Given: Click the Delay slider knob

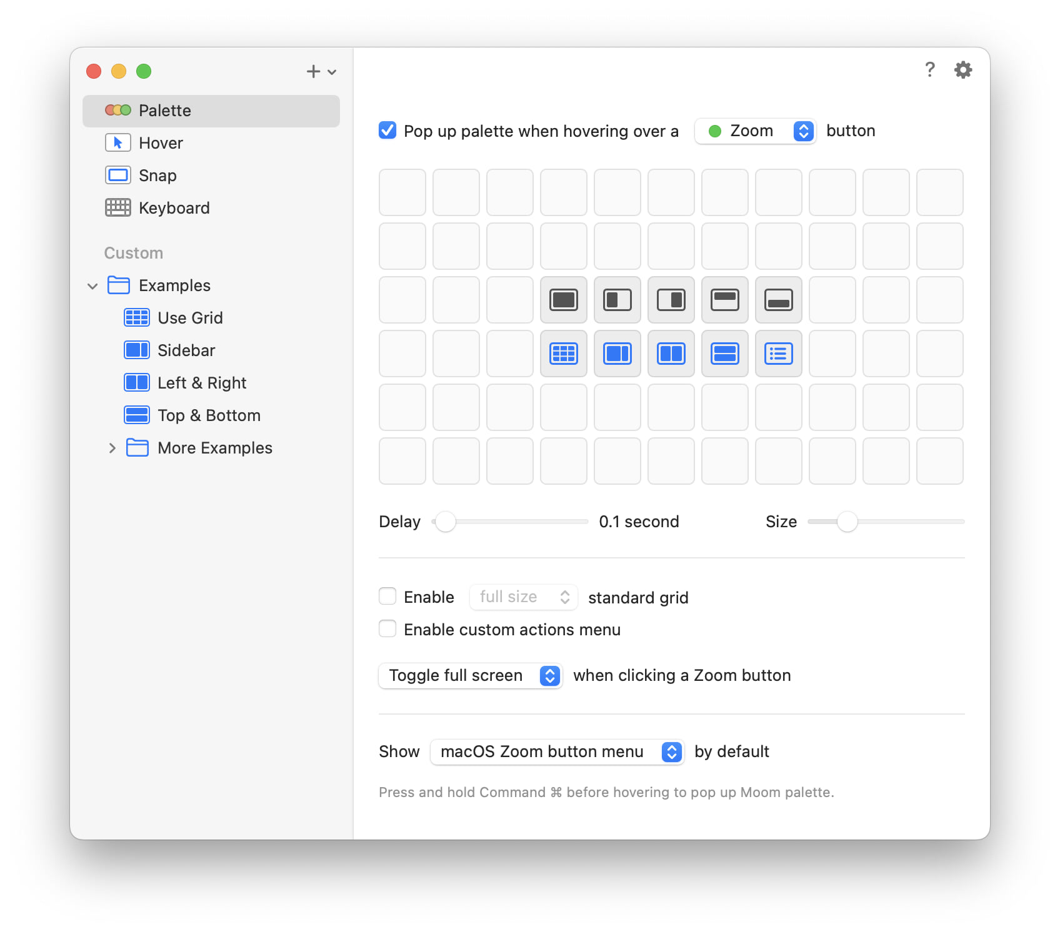Looking at the screenshot, I should [x=446, y=522].
